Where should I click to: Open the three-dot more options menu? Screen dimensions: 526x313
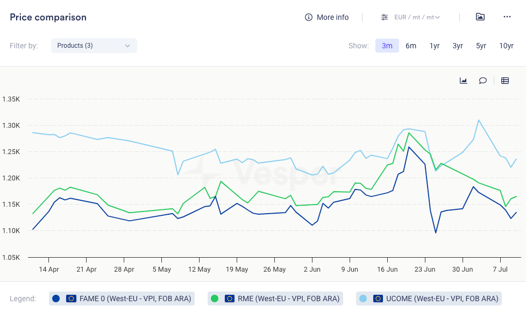[507, 17]
